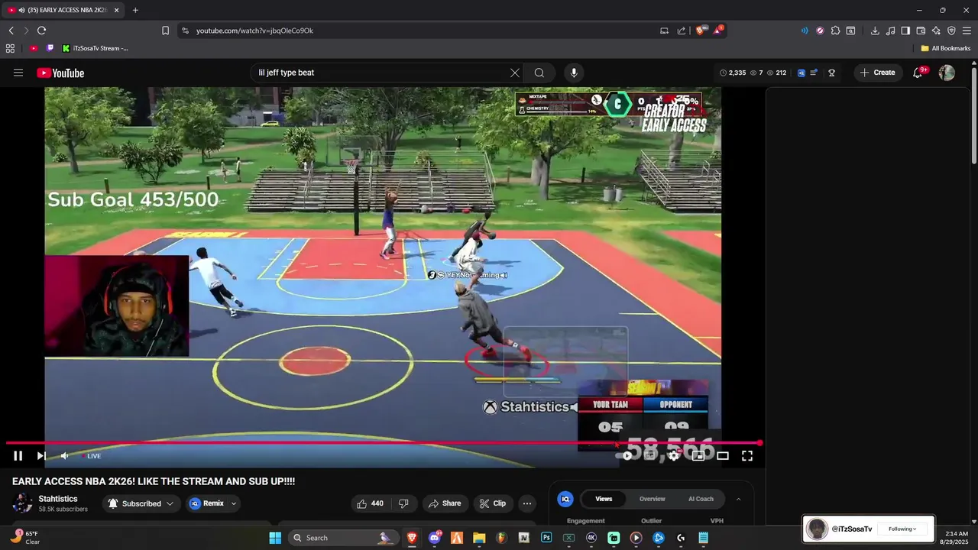Screen dimensions: 978x550
Task: Open player settings gear
Action: tap(674, 456)
